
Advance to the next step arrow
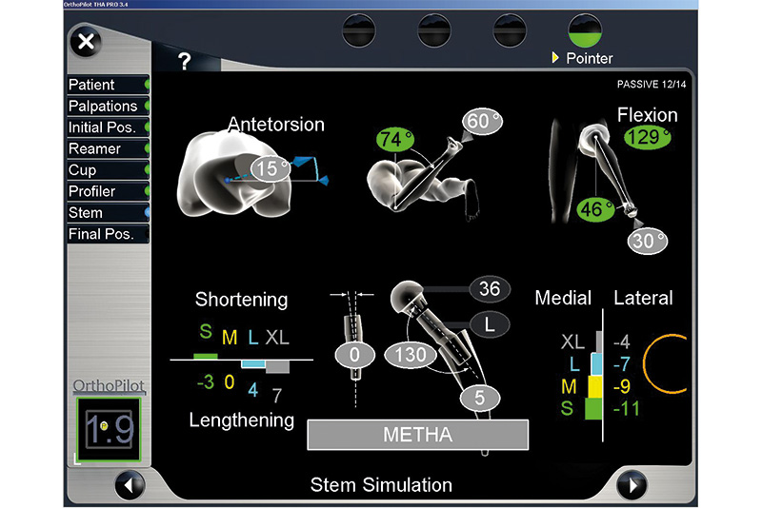[632, 485]
